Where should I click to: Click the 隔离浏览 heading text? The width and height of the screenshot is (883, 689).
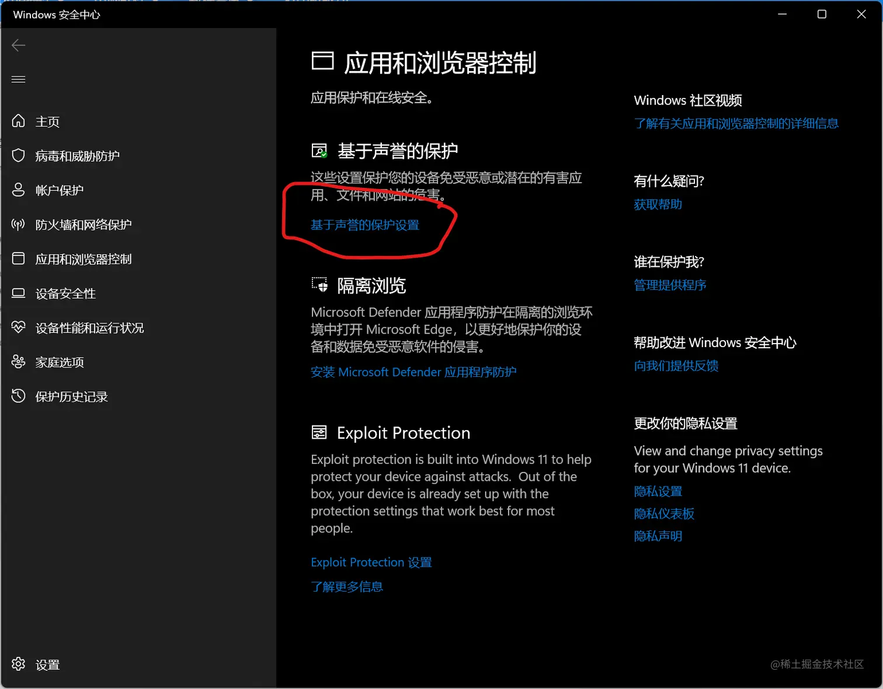click(371, 285)
